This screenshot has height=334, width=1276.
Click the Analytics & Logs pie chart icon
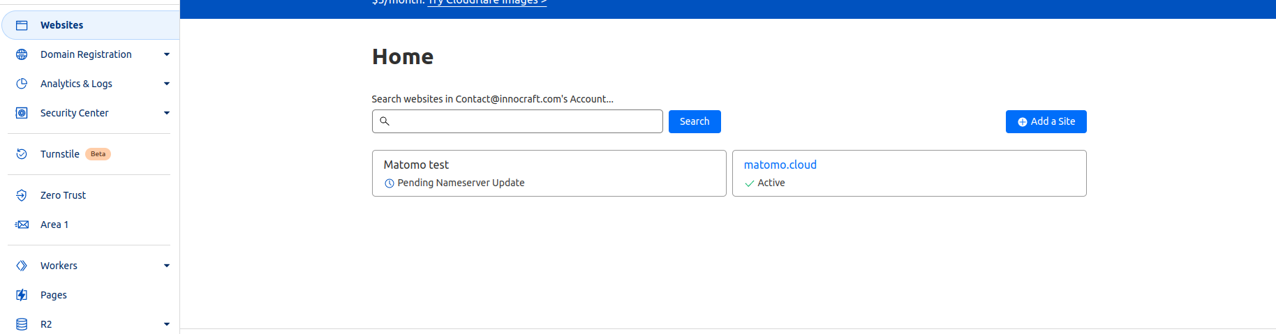point(22,84)
